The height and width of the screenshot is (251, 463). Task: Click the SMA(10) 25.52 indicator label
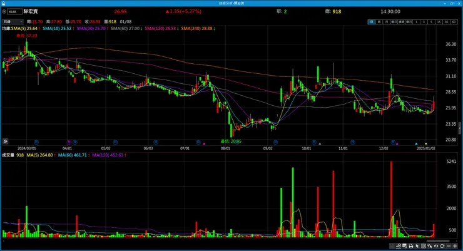pyautogui.click(x=58, y=28)
